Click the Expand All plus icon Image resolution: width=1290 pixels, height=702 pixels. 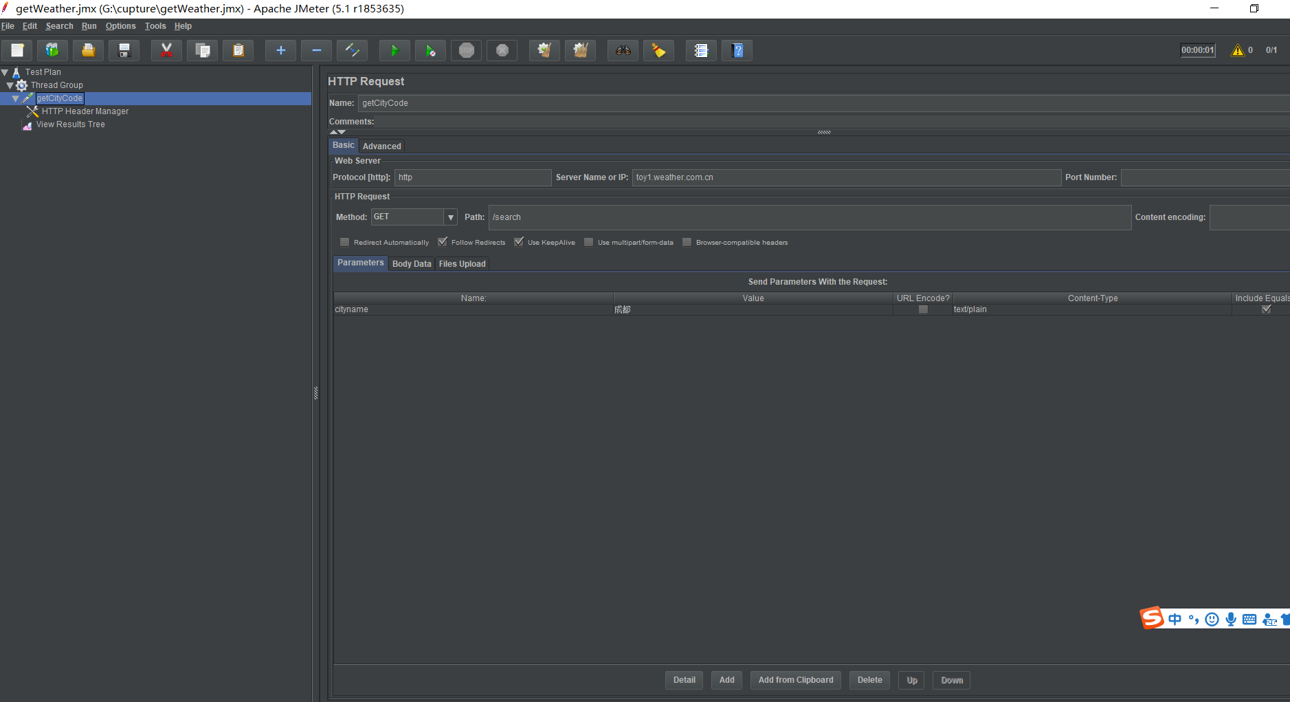pos(281,50)
